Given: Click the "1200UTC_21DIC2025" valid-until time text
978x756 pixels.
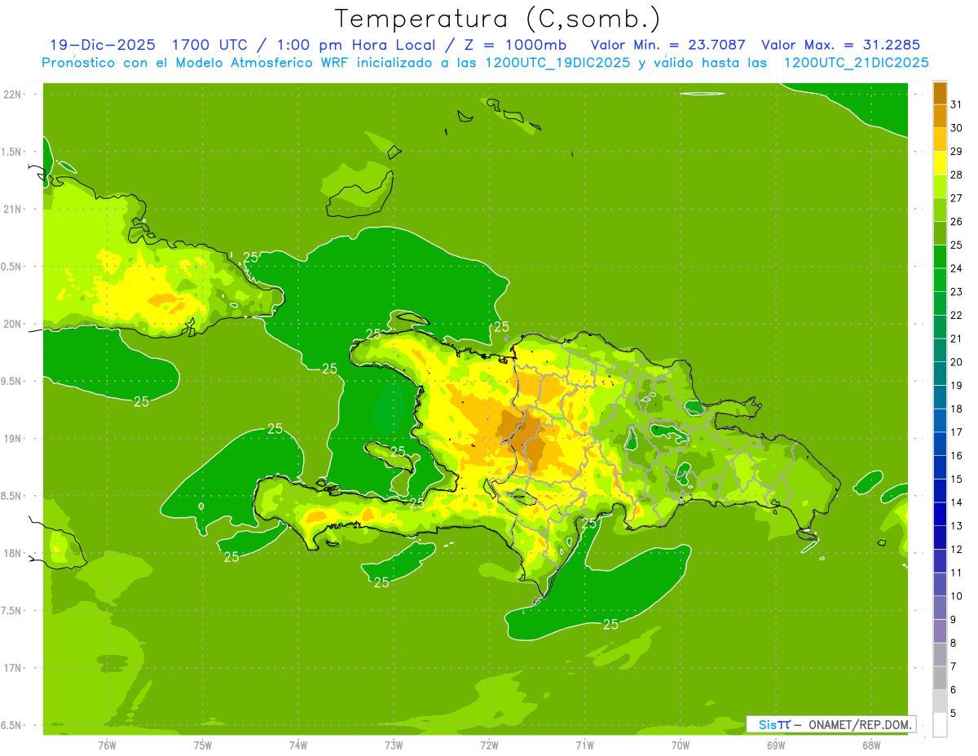Looking at the screenshot, I should pos(856,63).
